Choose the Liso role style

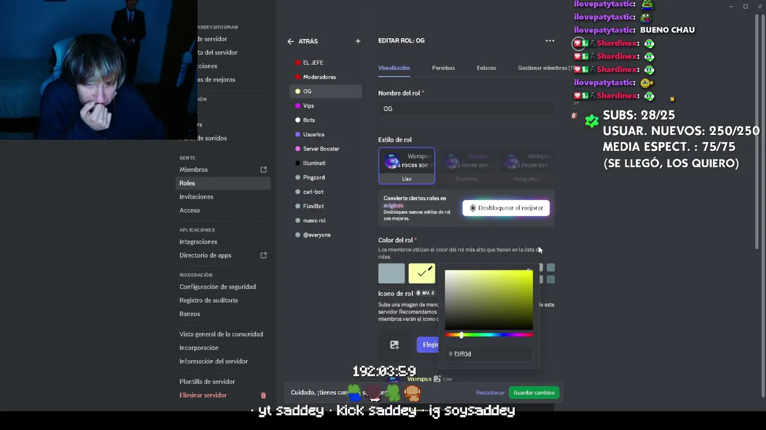[x=406, y=166]
